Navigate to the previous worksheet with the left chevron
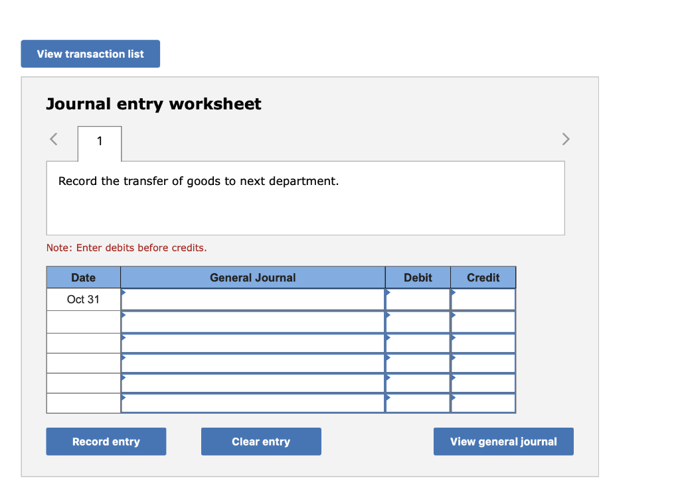Viewport: 680px width, 484px height. (x=53, y=139)
